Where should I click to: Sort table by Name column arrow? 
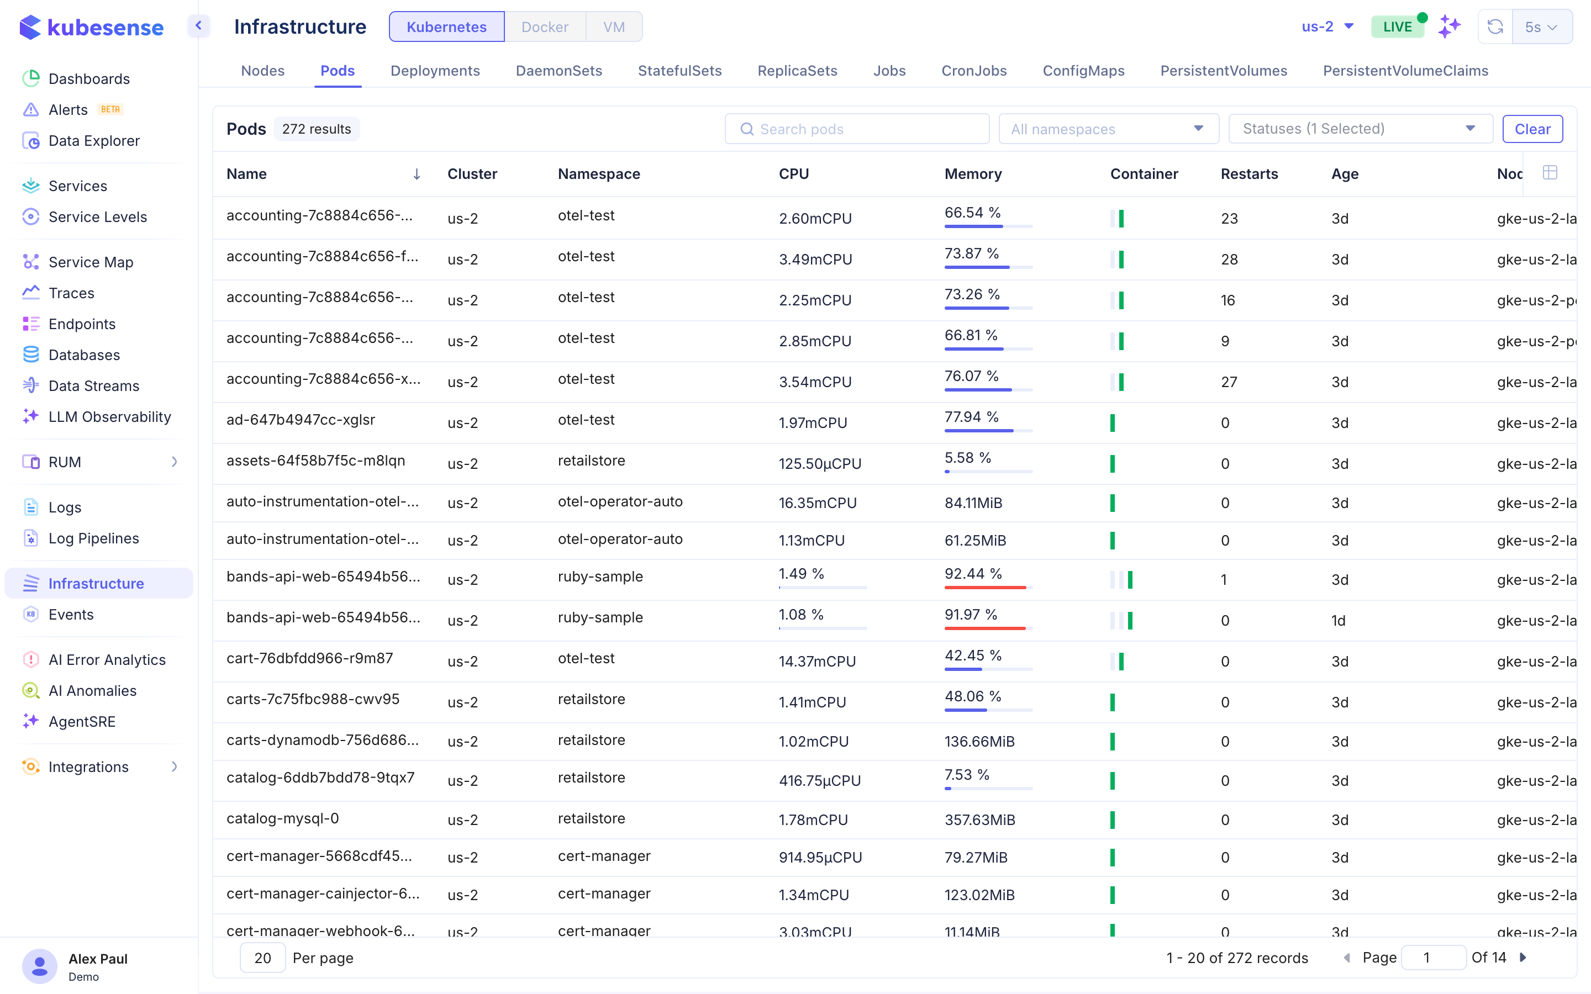(416, 174)
